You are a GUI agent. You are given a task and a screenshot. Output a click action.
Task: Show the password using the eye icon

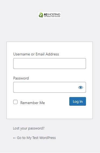[x=81, y=87]
